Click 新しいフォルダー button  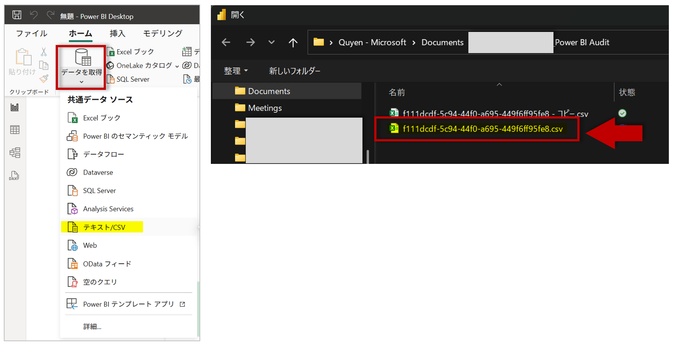click(295, 71)
